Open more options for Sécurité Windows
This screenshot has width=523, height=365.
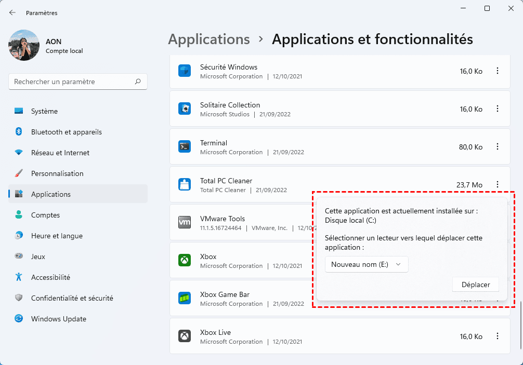498,71
